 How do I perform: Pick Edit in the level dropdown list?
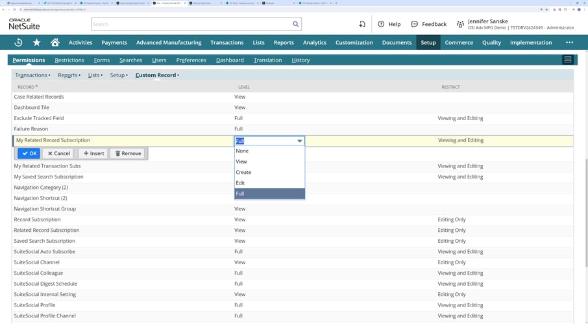[x=240, y=183]
